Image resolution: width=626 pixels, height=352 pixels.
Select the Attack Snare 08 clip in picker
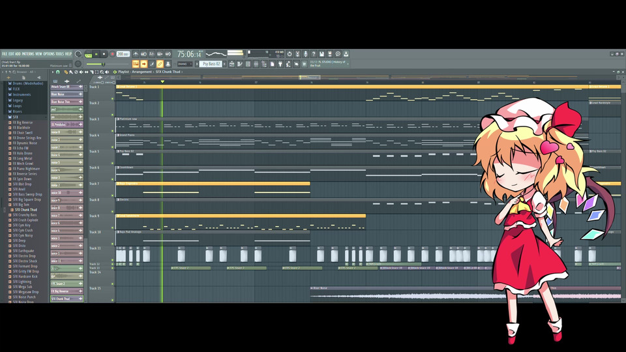67,87
